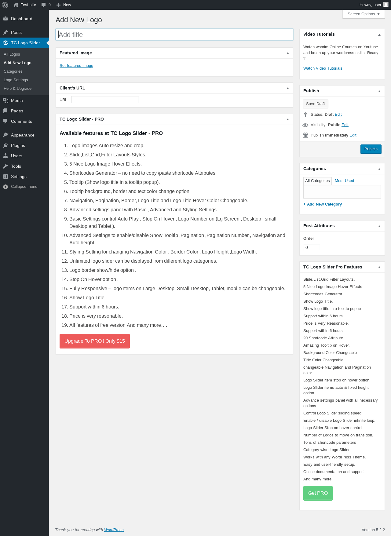Image resolution: width=391 pixels, height=536 pixels.
Task: Click the Plugins plug icon
Action: pos(5,145)
